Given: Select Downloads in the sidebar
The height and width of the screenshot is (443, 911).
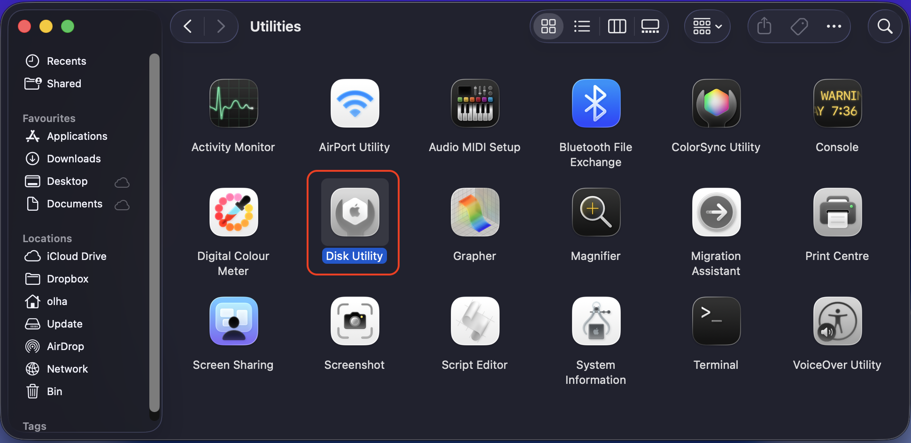Looking at the screenshot, I should [74, 159].
